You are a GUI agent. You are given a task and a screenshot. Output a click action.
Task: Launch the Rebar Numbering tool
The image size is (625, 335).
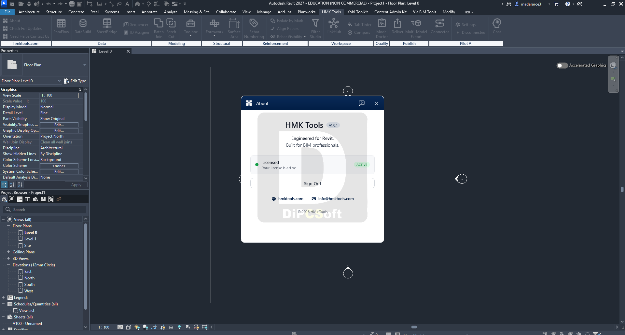[x=254, y=29]
